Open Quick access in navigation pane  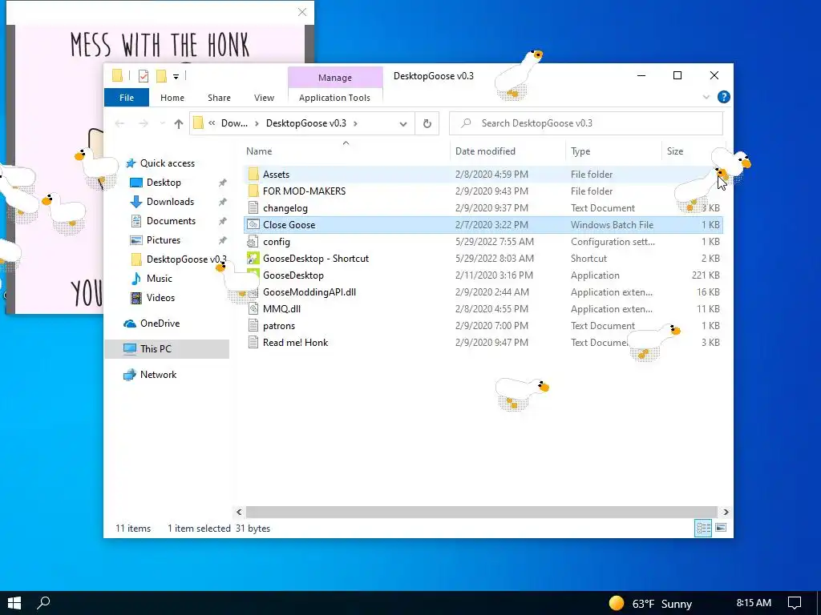(x=167, y=163)
